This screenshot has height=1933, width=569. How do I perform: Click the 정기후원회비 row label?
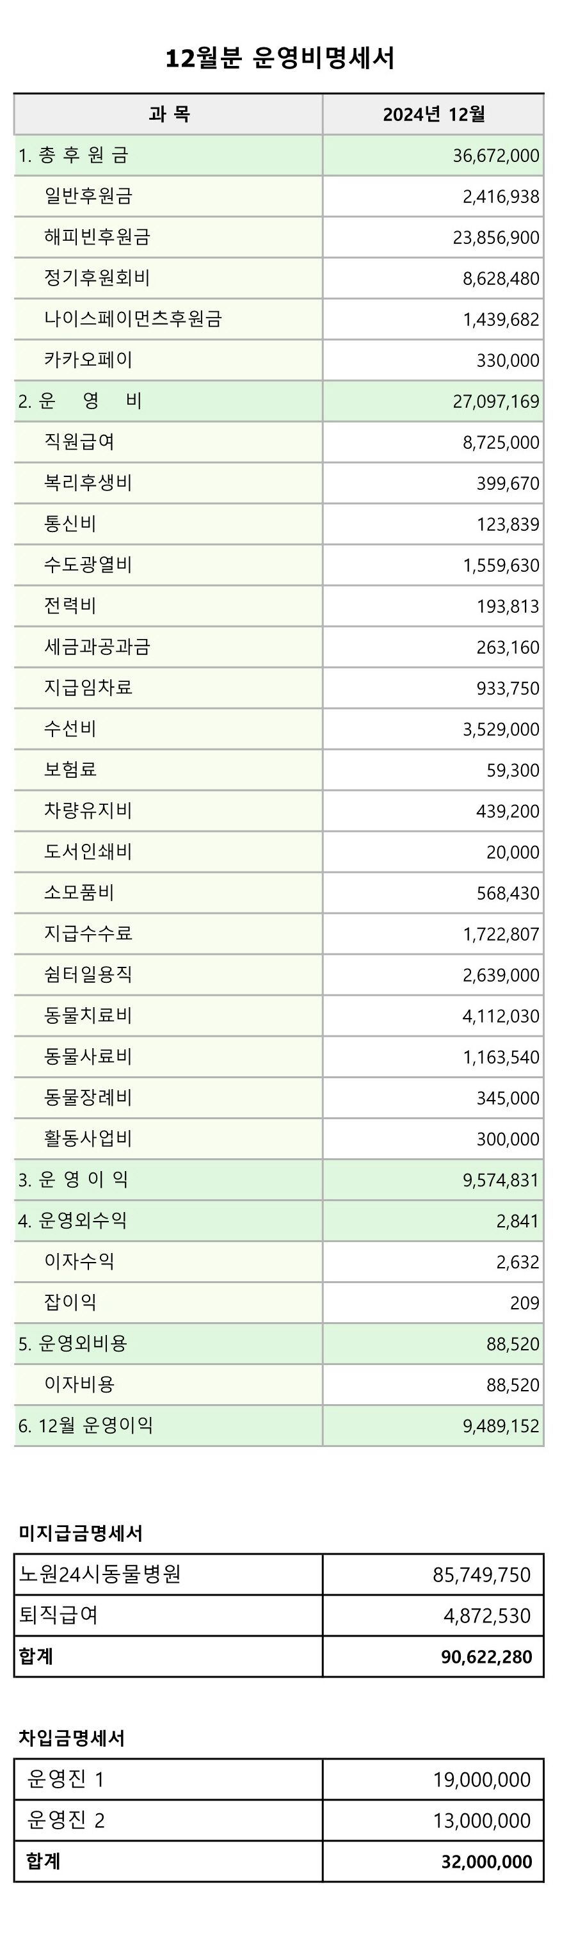97,278
